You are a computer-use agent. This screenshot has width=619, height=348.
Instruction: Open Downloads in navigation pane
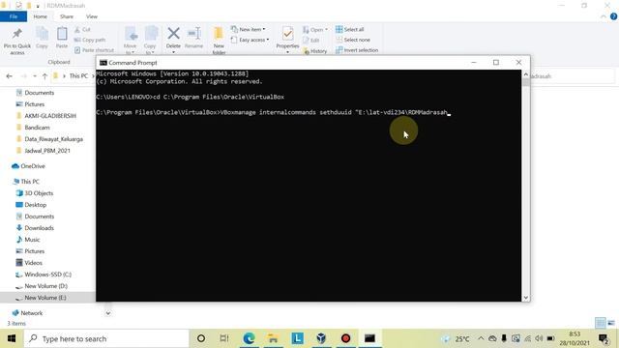(39, 228)
